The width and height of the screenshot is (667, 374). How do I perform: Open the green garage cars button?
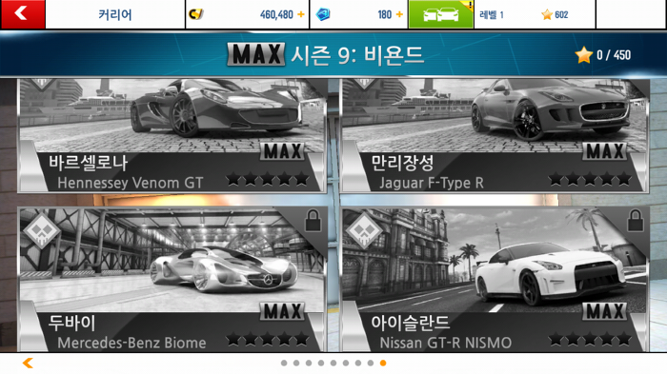(440, 14)
